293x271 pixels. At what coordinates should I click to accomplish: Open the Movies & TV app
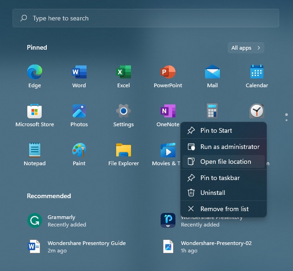[168, 150]
